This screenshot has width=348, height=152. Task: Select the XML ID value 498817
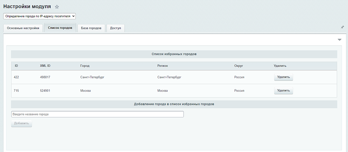45,77
